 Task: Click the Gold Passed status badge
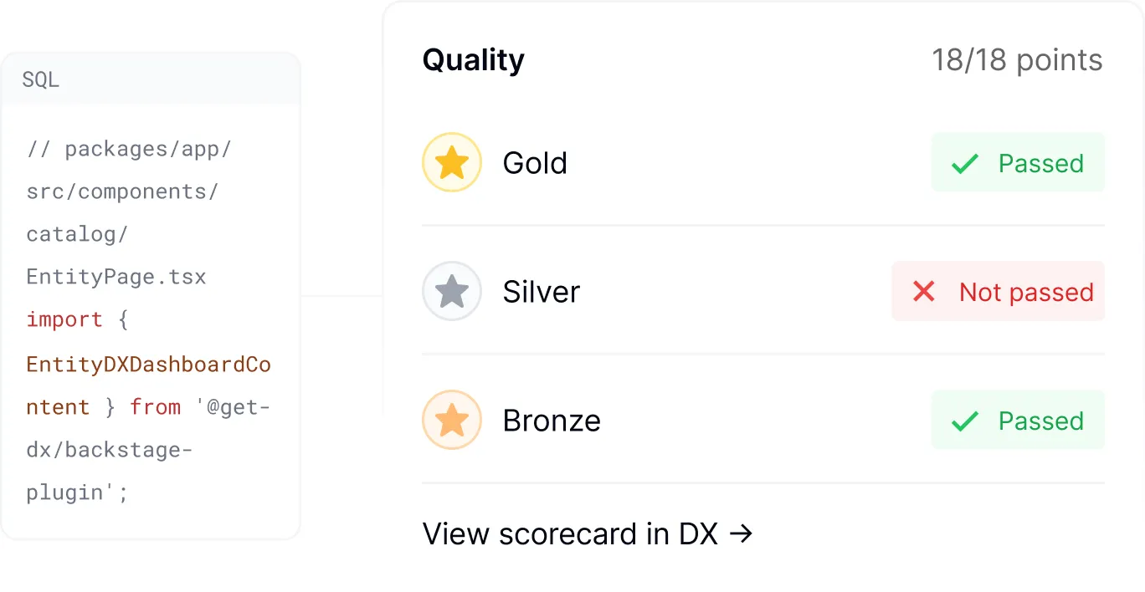click(x=1018, y=163)
